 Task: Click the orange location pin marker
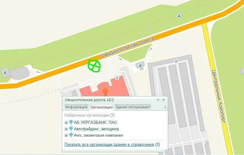tap(105, 92)
